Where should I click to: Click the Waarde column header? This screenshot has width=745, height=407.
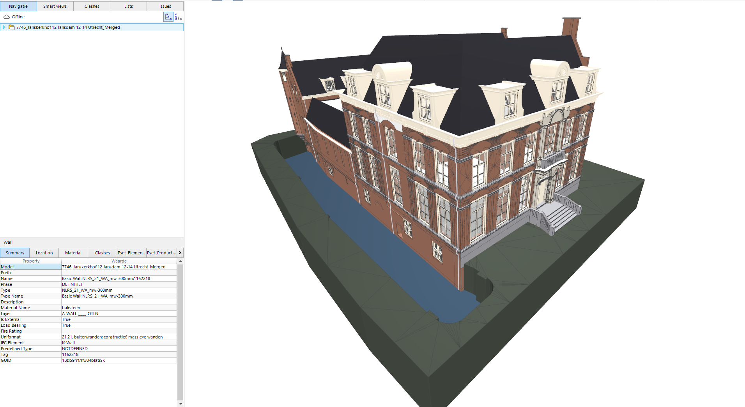click(119, 261)
